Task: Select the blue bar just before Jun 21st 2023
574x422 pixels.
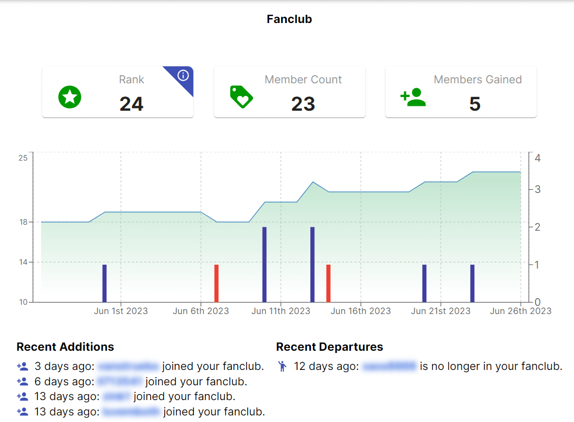Action: (424, 283)
